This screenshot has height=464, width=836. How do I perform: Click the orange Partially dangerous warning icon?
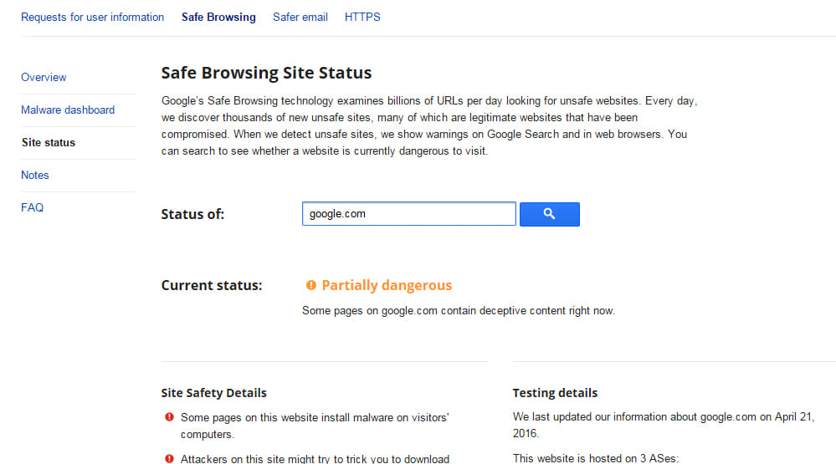[x=310, y=286]
